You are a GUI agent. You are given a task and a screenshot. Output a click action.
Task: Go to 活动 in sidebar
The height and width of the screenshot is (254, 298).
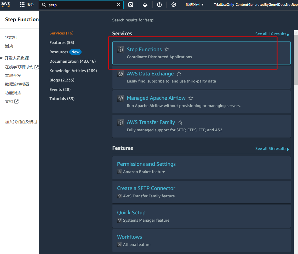click(x=9, y=46)
